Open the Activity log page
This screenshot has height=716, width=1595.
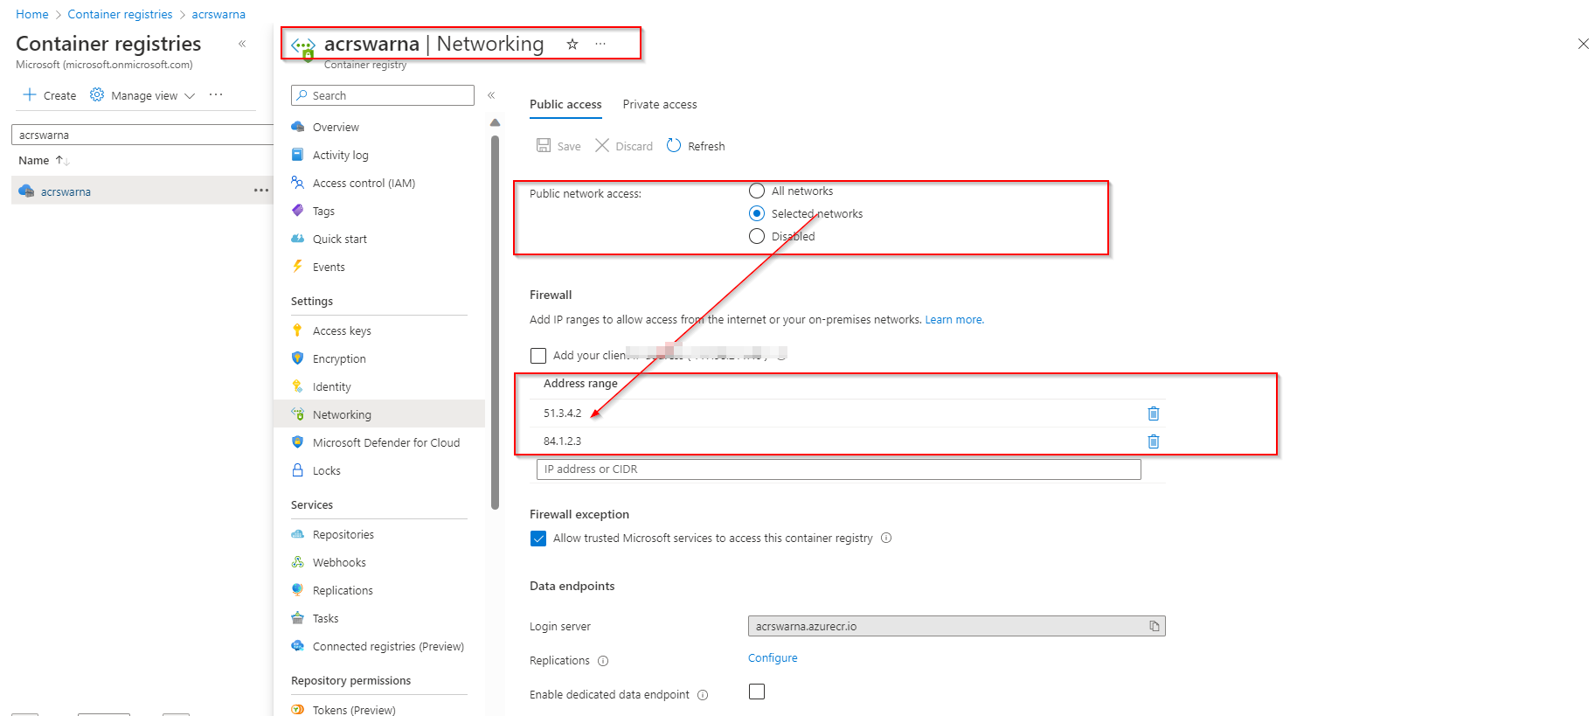341,155
